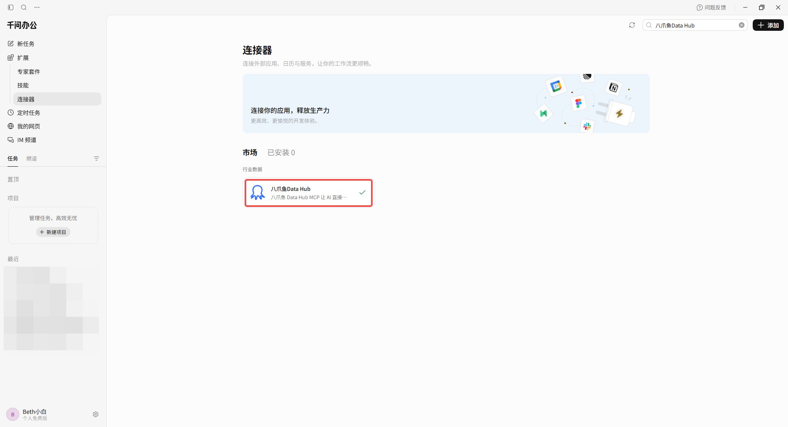Select 连接器 in the sidebar
The width and height of the screenshot is (788, 427).
[57, 99]
